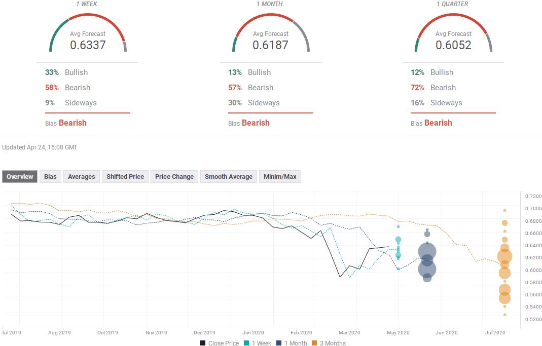Click the 0.6337 average forecast value
This screenshot has height=346, width=542.
click(x=88, y=45)
